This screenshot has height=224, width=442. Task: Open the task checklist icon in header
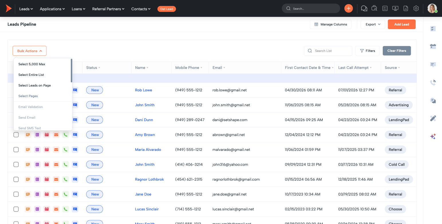click(x=385, y=9)
